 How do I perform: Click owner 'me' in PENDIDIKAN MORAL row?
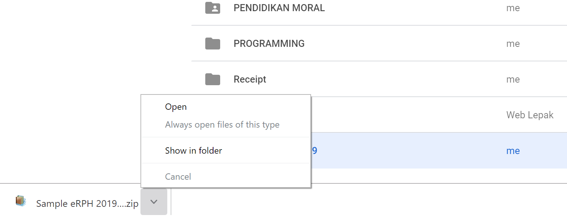click(513, 8)
